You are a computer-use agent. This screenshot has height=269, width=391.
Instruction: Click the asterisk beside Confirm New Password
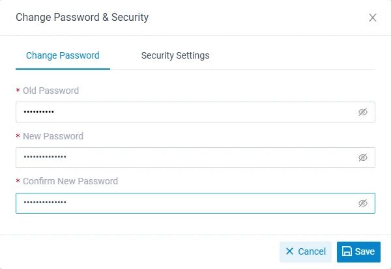point(18,182)
